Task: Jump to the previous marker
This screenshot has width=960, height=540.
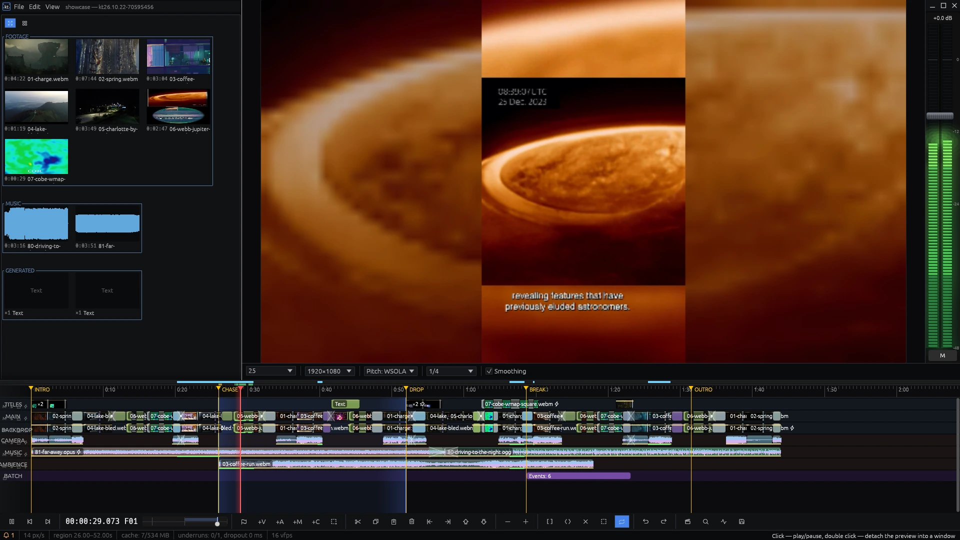Action: click(x=29, y=521)
